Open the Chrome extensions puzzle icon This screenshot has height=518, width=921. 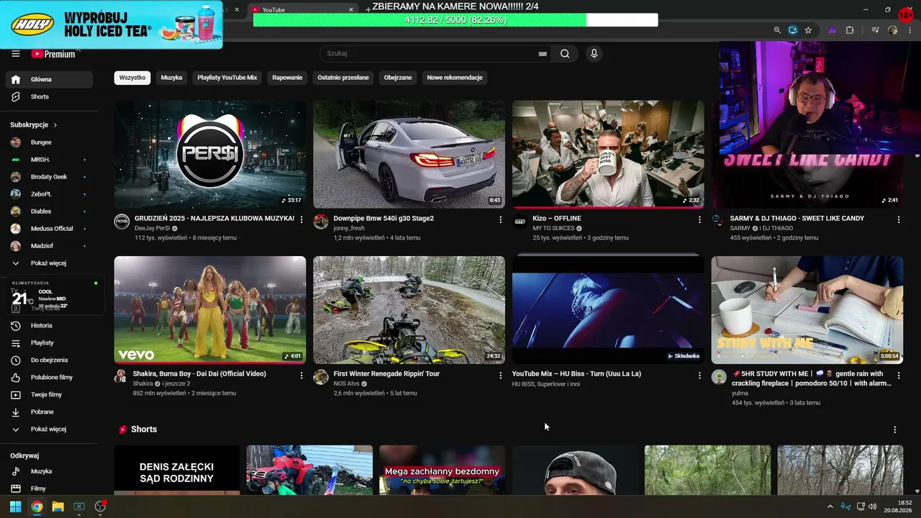coord(850,30)
